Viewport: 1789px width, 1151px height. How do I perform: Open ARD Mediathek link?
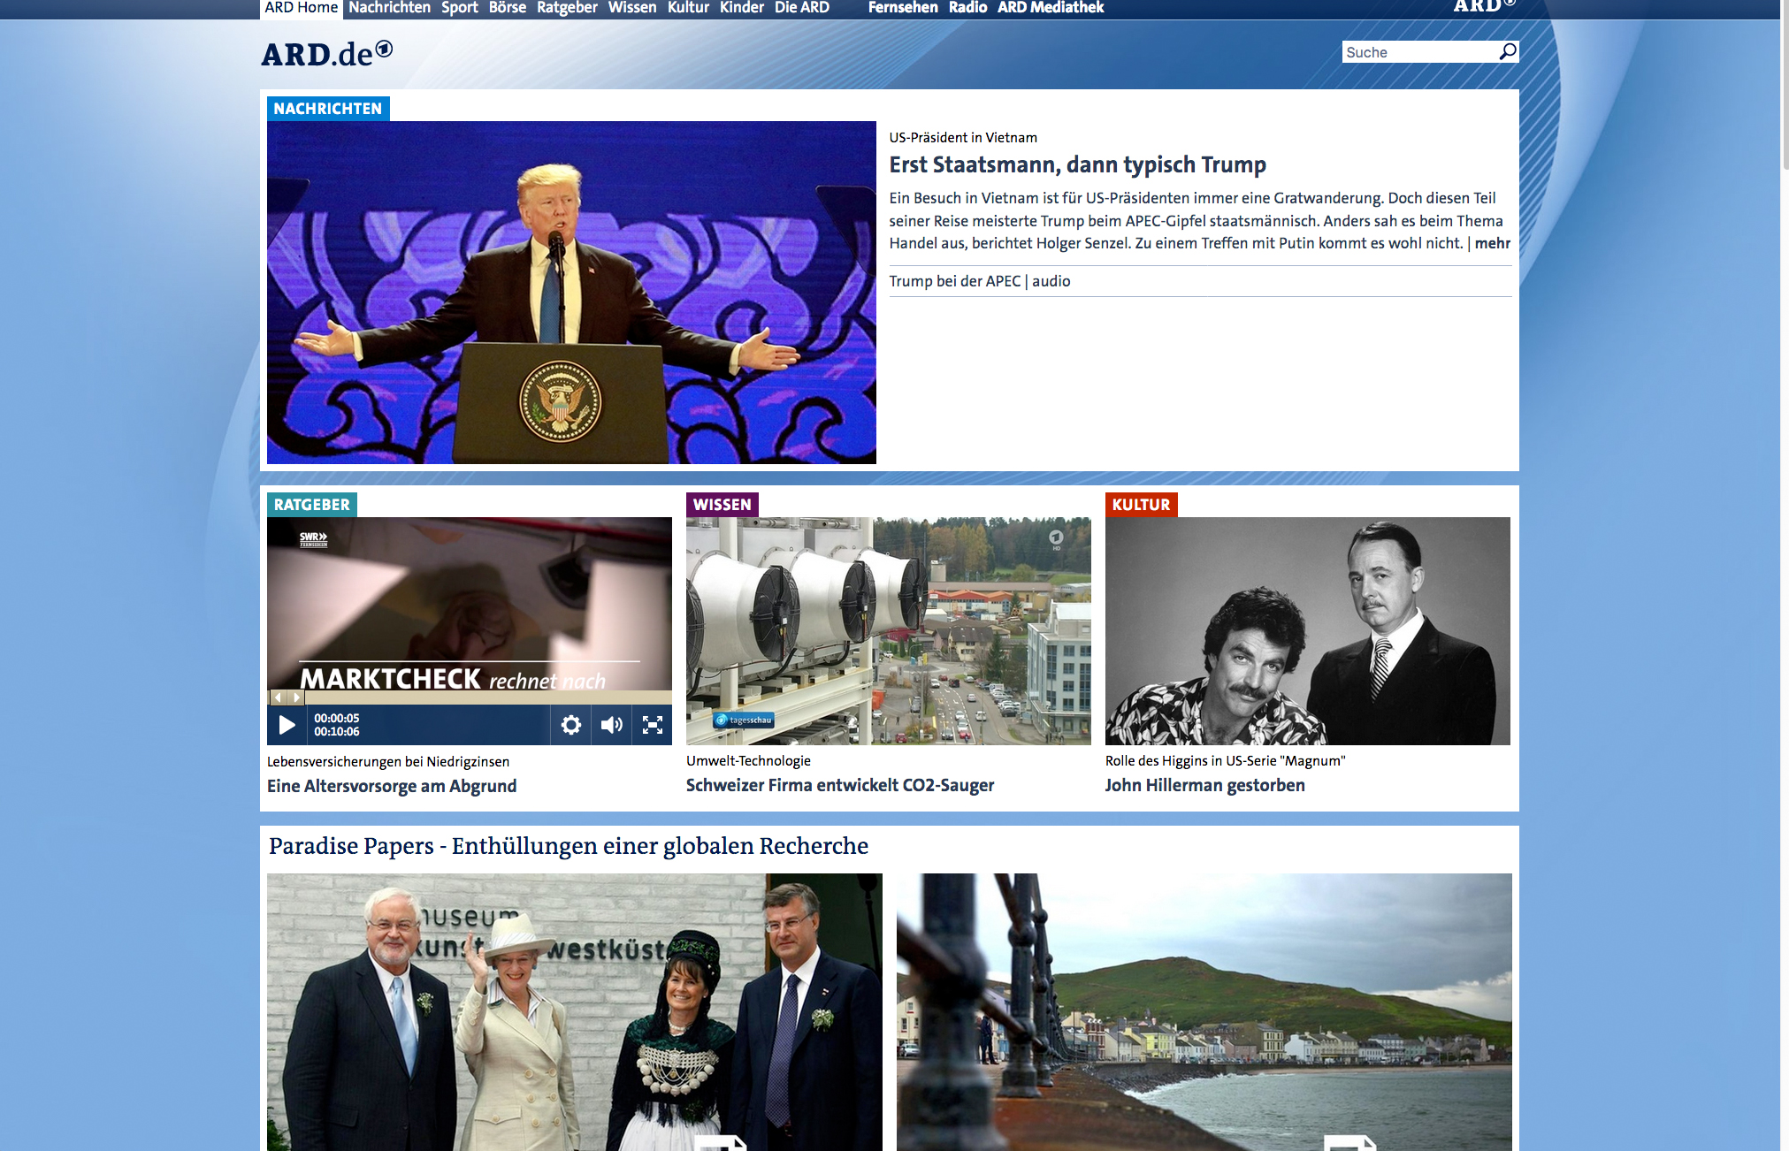pos(1051,8)
